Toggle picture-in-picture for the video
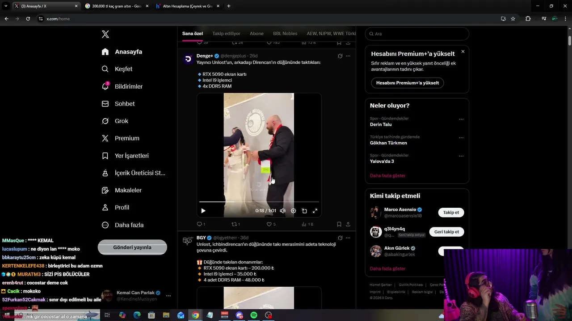This screenshot has width=572, height=321. 304,211
